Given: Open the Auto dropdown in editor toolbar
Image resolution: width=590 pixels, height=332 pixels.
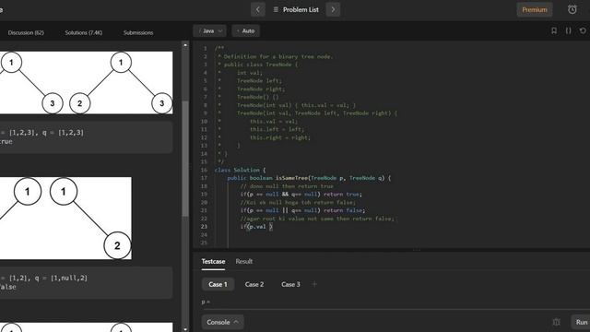Looking at the screenshot, I should click(x=246, y=30).
